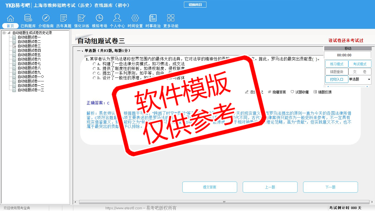Click 欢迎使用易考宝典 status text

(x=17, y=208)
